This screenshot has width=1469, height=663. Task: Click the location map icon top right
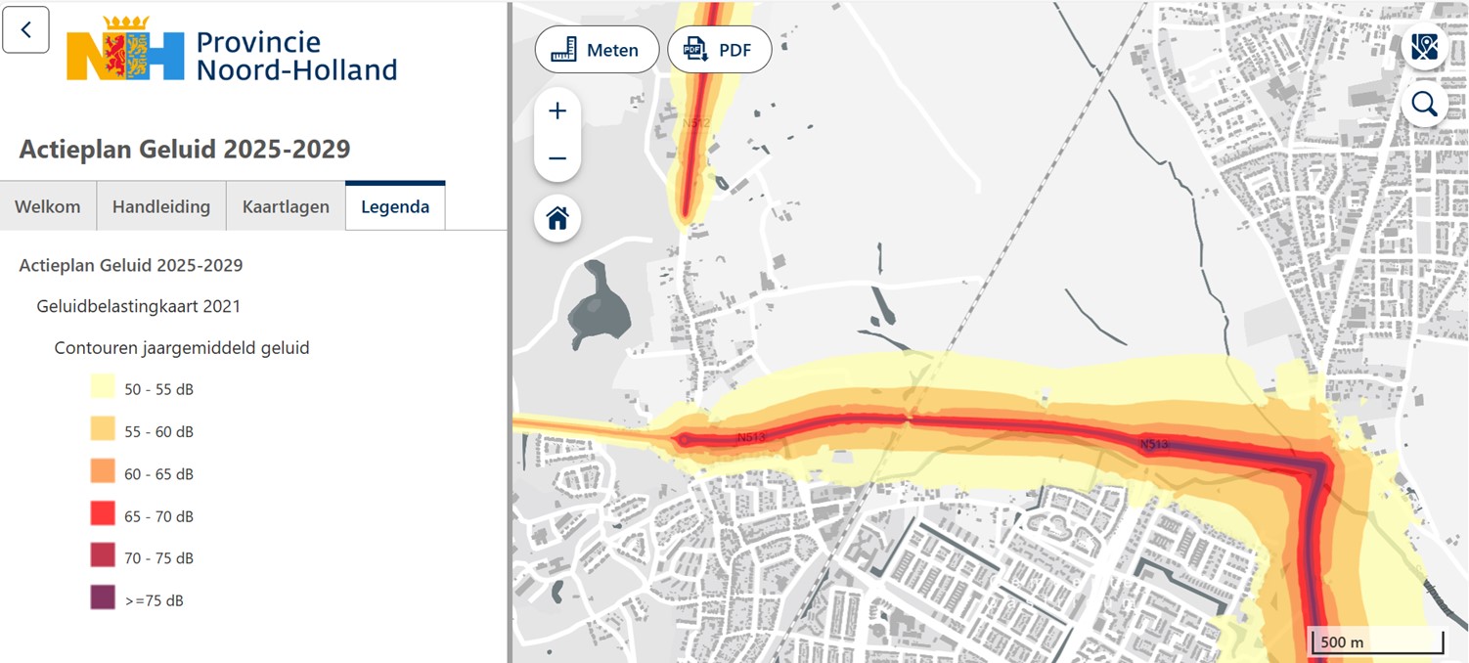point(1424,47)
